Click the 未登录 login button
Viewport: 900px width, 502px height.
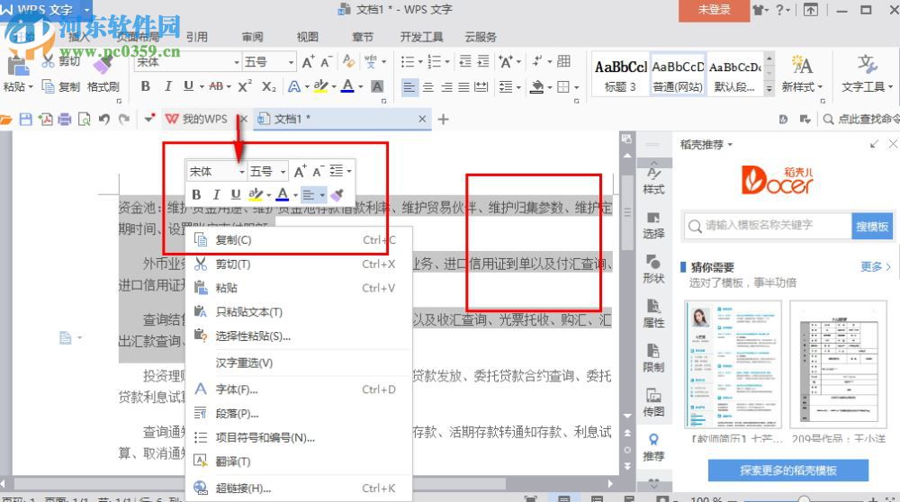[714, 10]
